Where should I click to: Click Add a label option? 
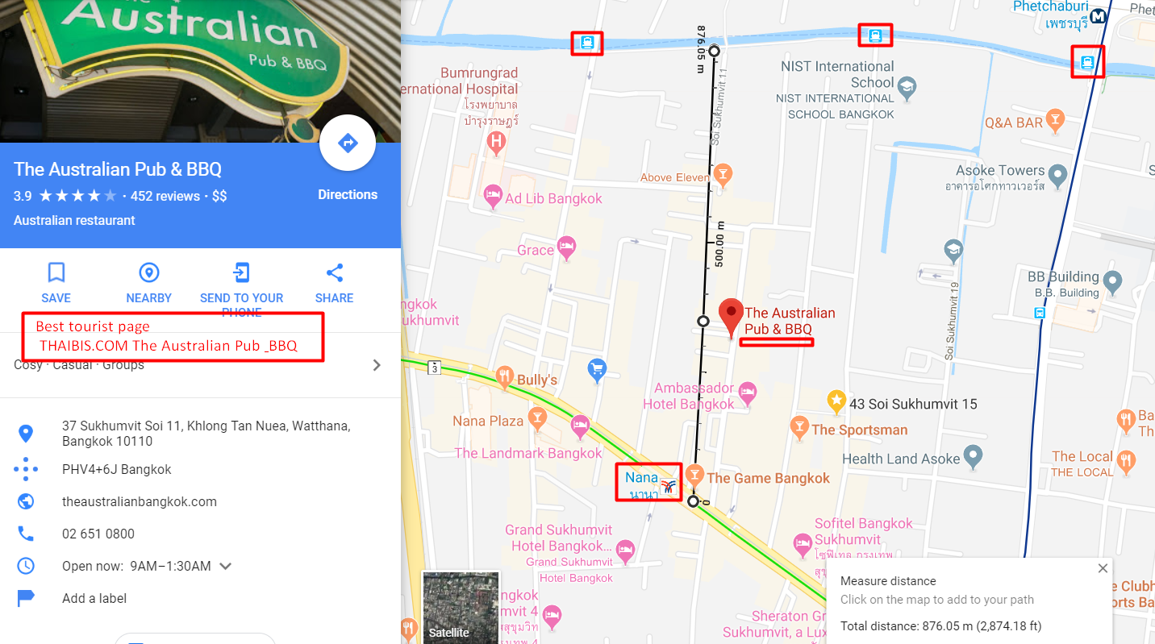94,598
